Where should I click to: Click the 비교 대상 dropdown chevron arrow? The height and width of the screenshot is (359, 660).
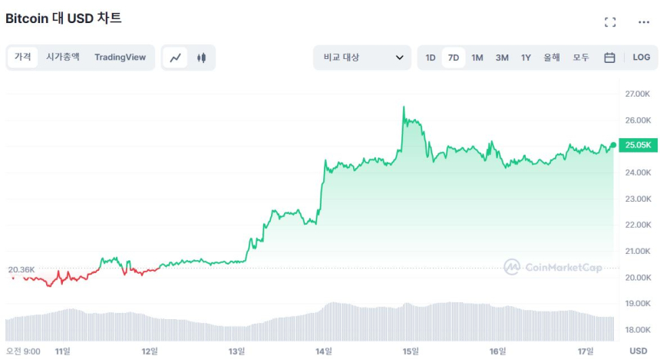(399, 58)
